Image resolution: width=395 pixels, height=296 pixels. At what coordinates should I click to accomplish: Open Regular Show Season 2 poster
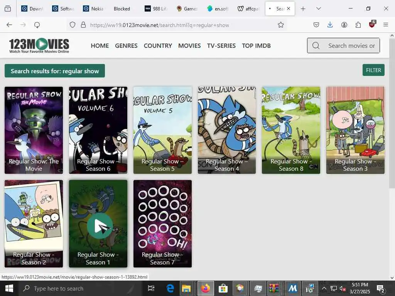pyautogui.click(x=34, y=224)
